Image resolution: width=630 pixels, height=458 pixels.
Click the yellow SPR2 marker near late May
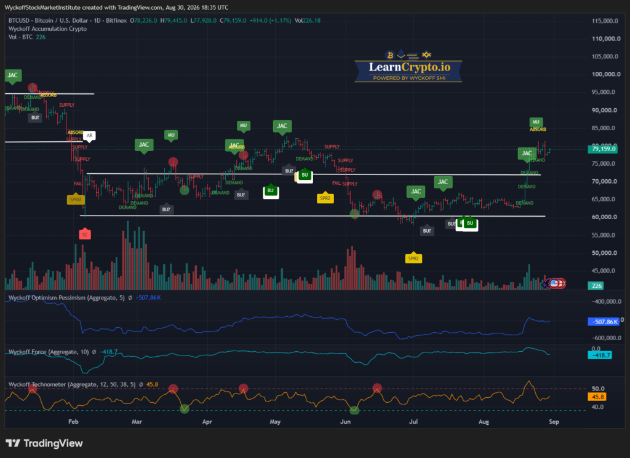[x=325, y=198]
